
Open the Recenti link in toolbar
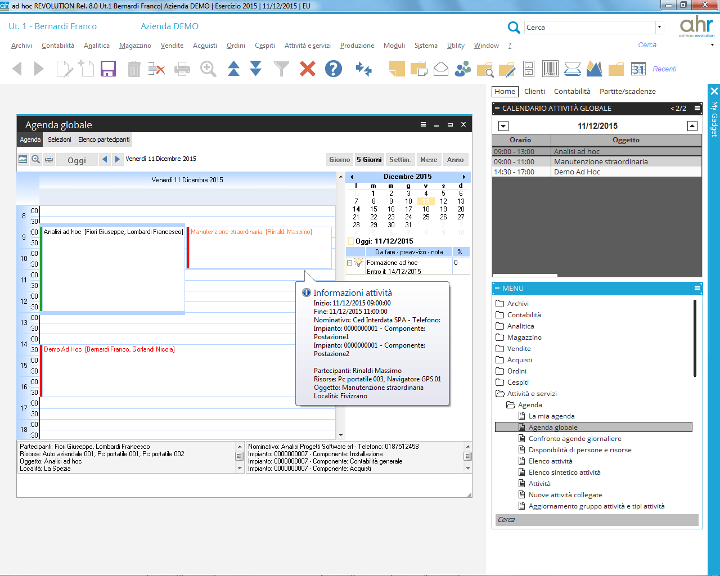click(664, 69)
